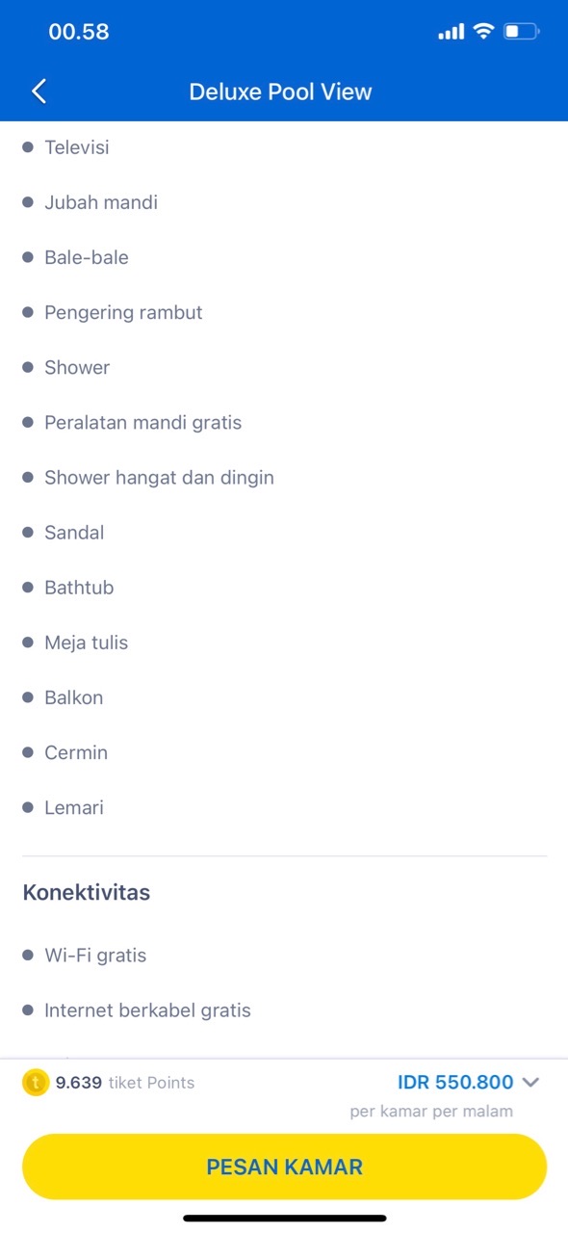Tap the battery indicator icon

tap(522, 32)
